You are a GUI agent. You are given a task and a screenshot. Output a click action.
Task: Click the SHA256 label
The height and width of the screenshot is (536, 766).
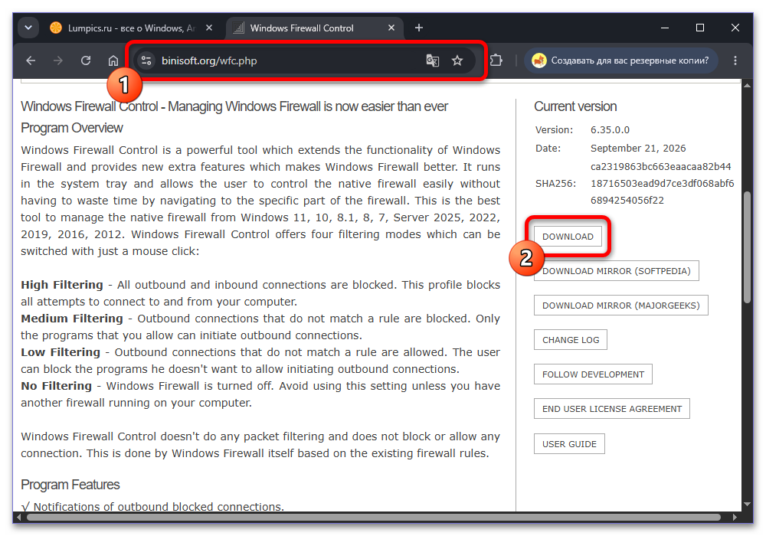point(555,184)
